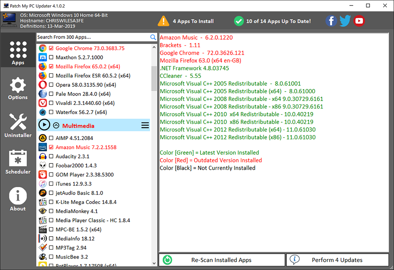
Task: Click '10 of 14 Apps Up To Date!' text
Action: click(279, 21)
